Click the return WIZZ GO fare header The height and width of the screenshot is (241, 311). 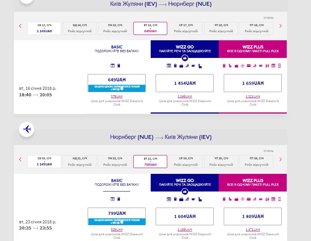(185, 182)
